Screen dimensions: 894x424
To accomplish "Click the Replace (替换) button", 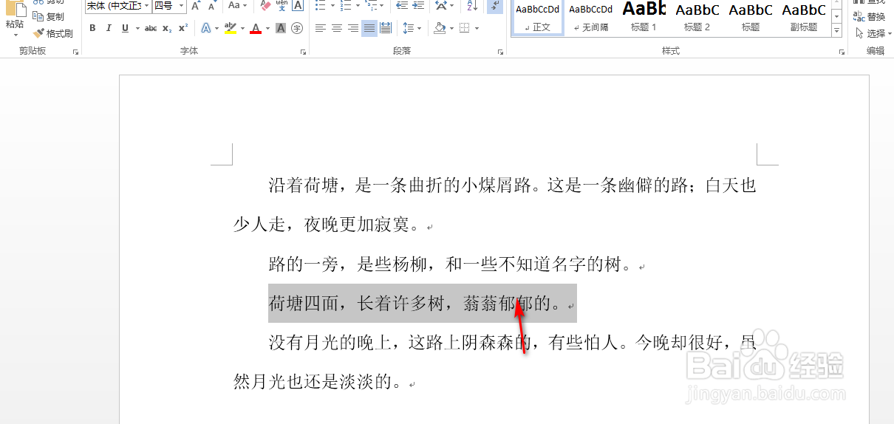I will 870,16.
